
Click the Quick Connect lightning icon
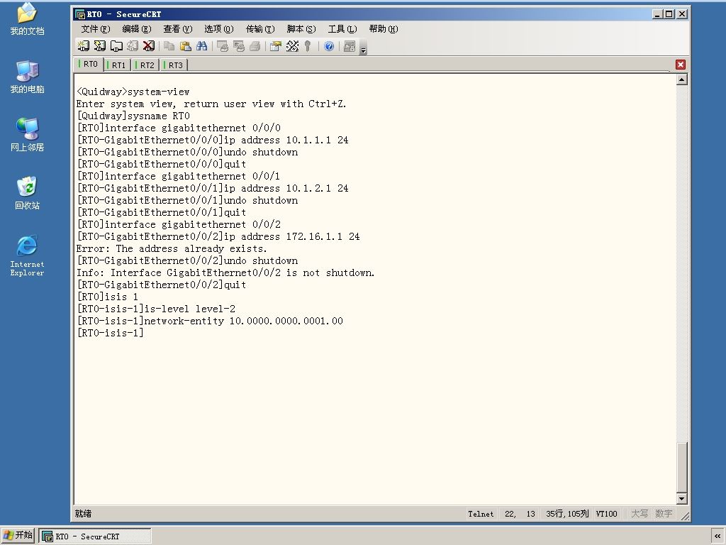(x=99, y=46)
